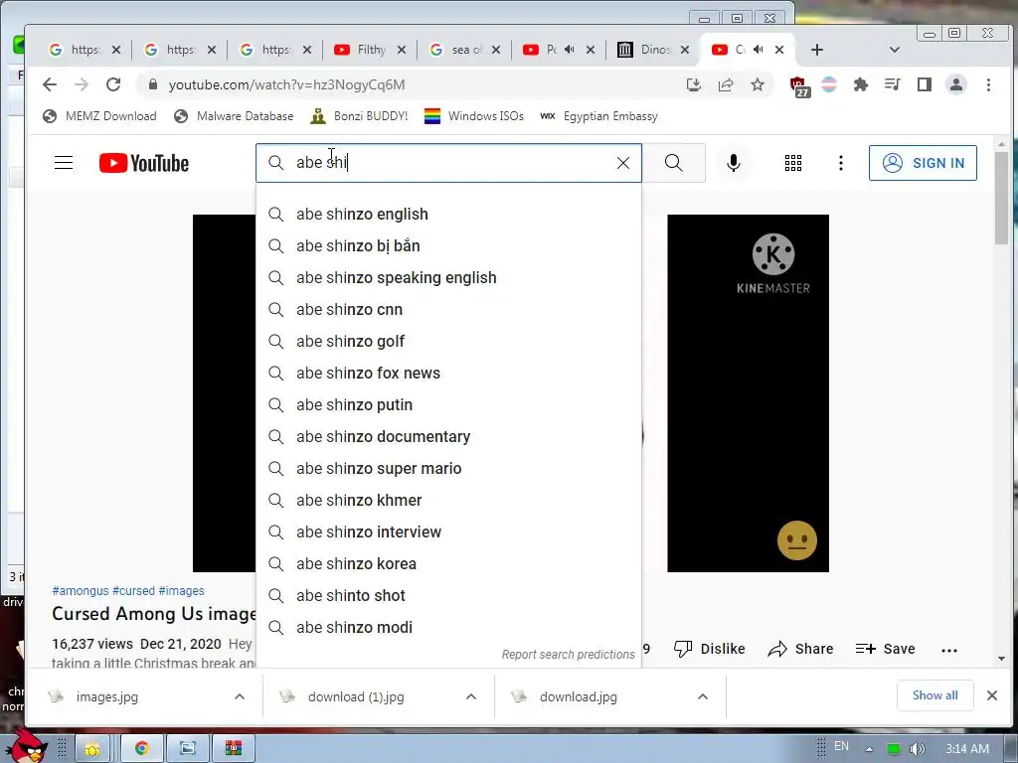Viewport: 1018px width, 763px height.
Task: Click Share under the video
Action: pos(800,649)
